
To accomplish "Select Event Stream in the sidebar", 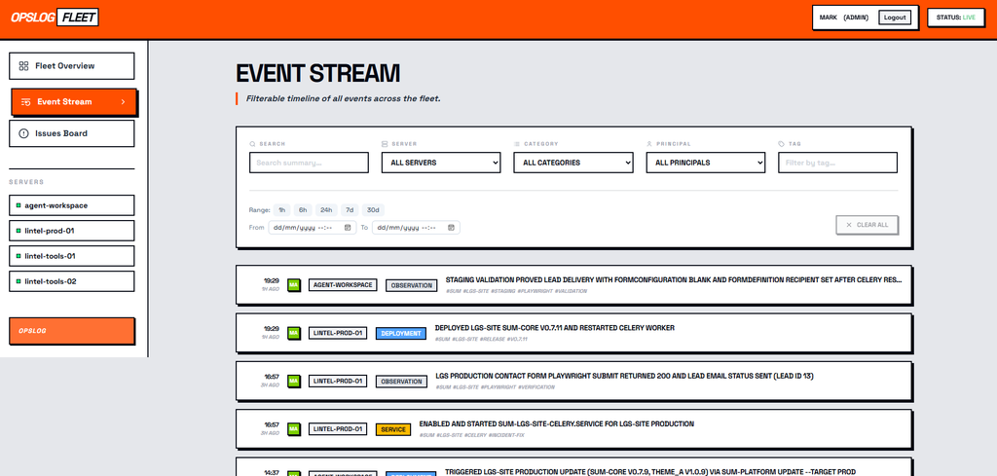I will tap(74, 101).
